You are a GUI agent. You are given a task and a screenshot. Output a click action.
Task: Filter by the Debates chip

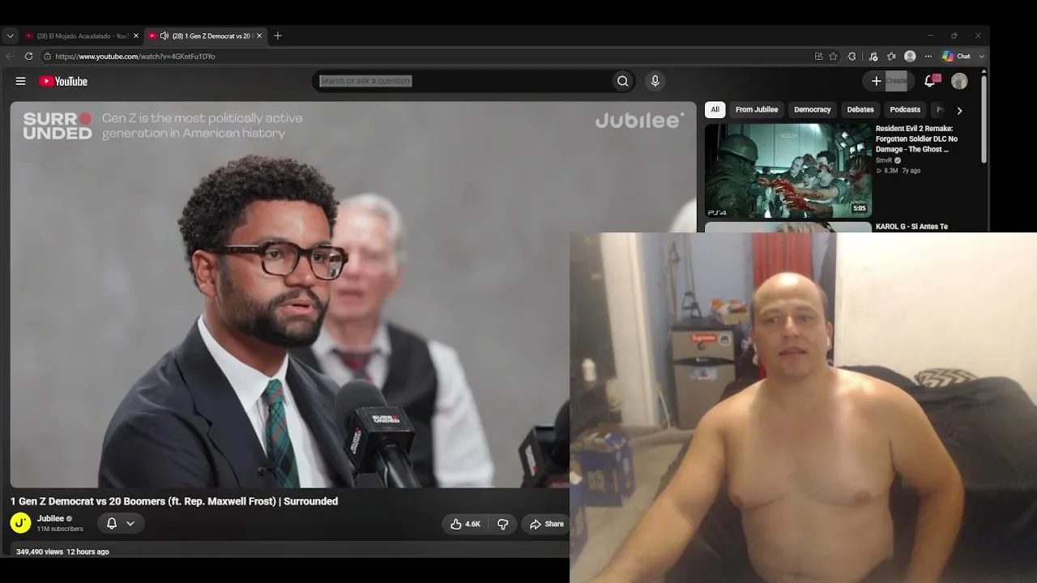pyautogui.click(x=860, y=109)
